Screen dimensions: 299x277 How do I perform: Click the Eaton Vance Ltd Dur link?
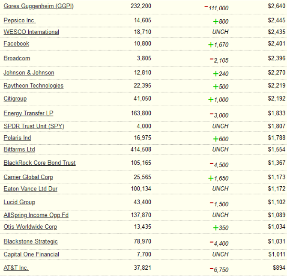[x=30, y=189]
